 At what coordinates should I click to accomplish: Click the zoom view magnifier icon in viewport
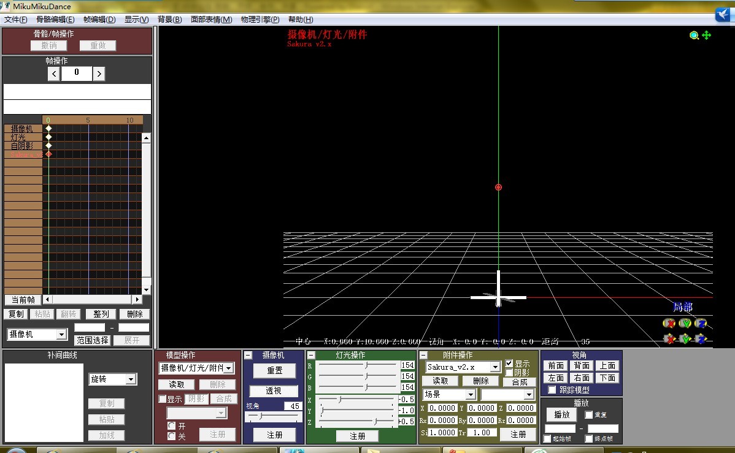click(694, 35)
